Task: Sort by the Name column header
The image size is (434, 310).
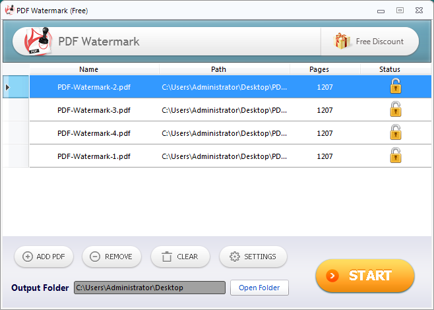Action: (88, 69)
